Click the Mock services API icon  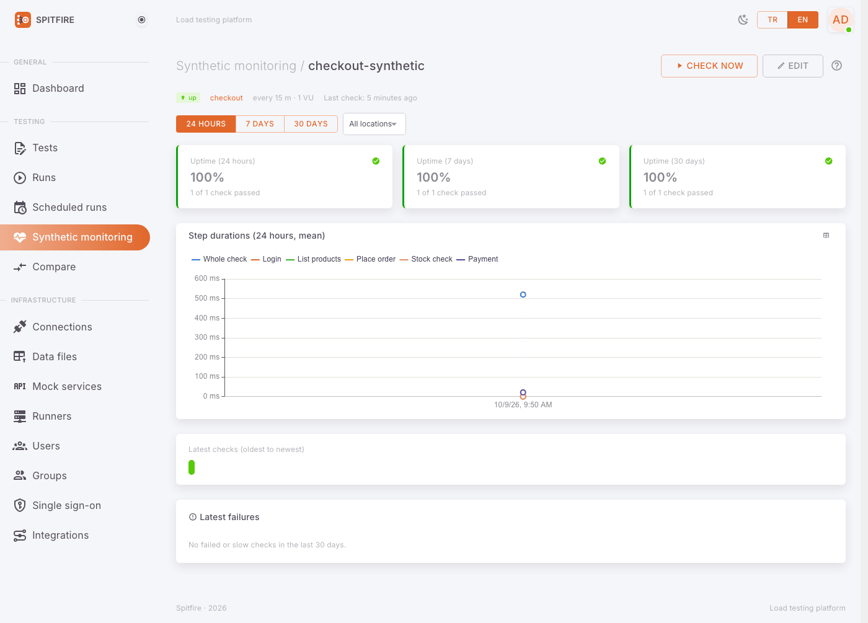pos(20,386)
